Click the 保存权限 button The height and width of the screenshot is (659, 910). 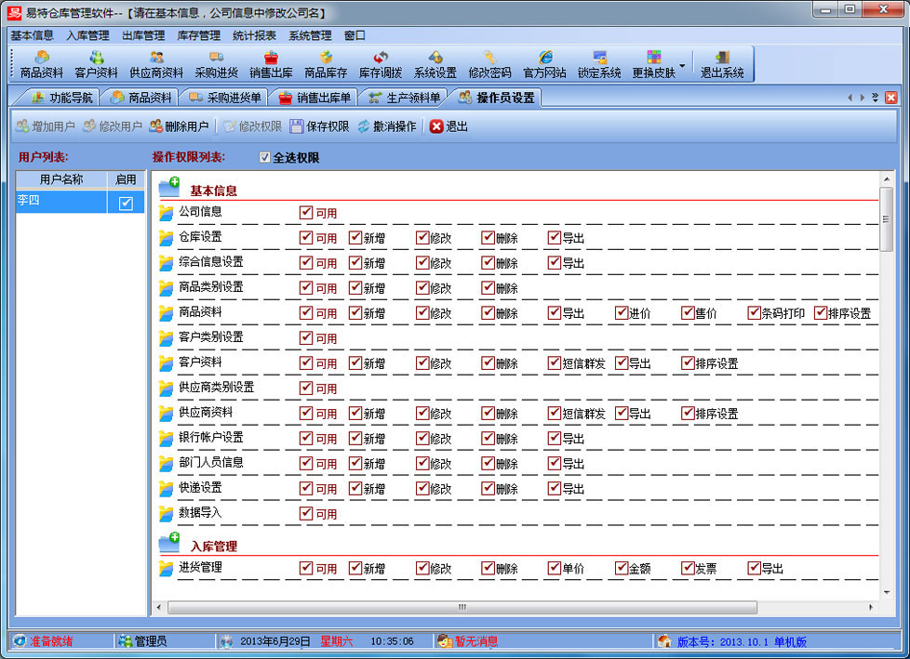click(x=319, y=126)
